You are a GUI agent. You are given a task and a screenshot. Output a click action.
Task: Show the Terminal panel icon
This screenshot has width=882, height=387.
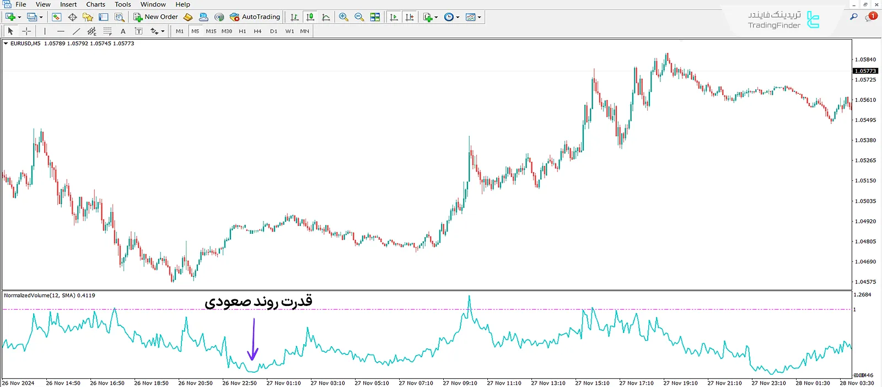pos(103,17)
